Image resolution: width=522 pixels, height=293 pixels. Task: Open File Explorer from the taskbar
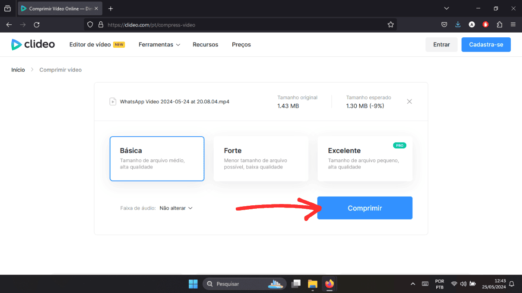tap(312, 284)
